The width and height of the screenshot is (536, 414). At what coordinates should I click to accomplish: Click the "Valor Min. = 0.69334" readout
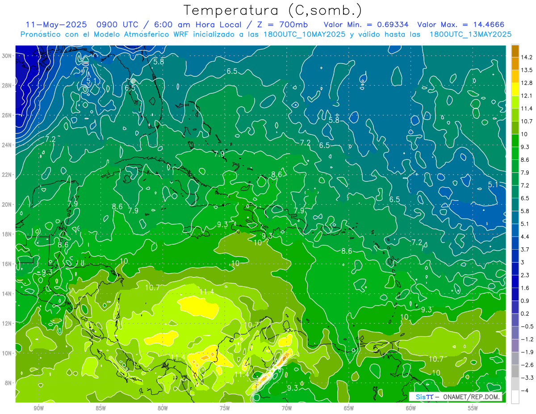366,25
